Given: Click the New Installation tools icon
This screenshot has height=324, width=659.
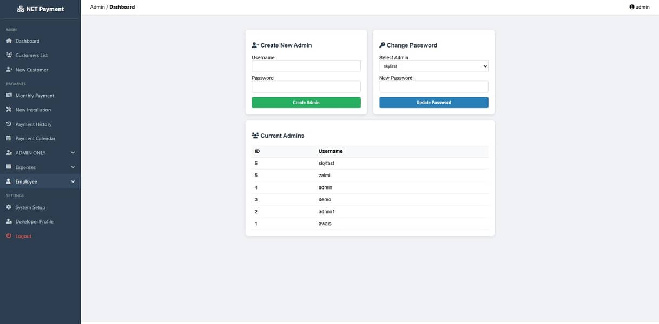Looking at the screenshot, I should pyautogui.click(x=9, y=110).
